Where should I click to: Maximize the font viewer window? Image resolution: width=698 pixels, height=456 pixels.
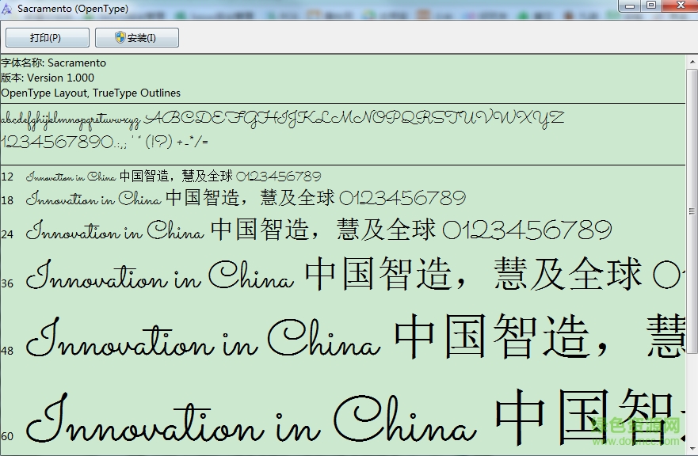[x=651, y=6]
